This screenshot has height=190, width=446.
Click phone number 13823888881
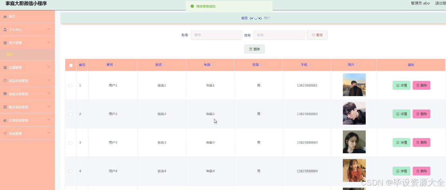pyautogui.click(x=307, y=86)
